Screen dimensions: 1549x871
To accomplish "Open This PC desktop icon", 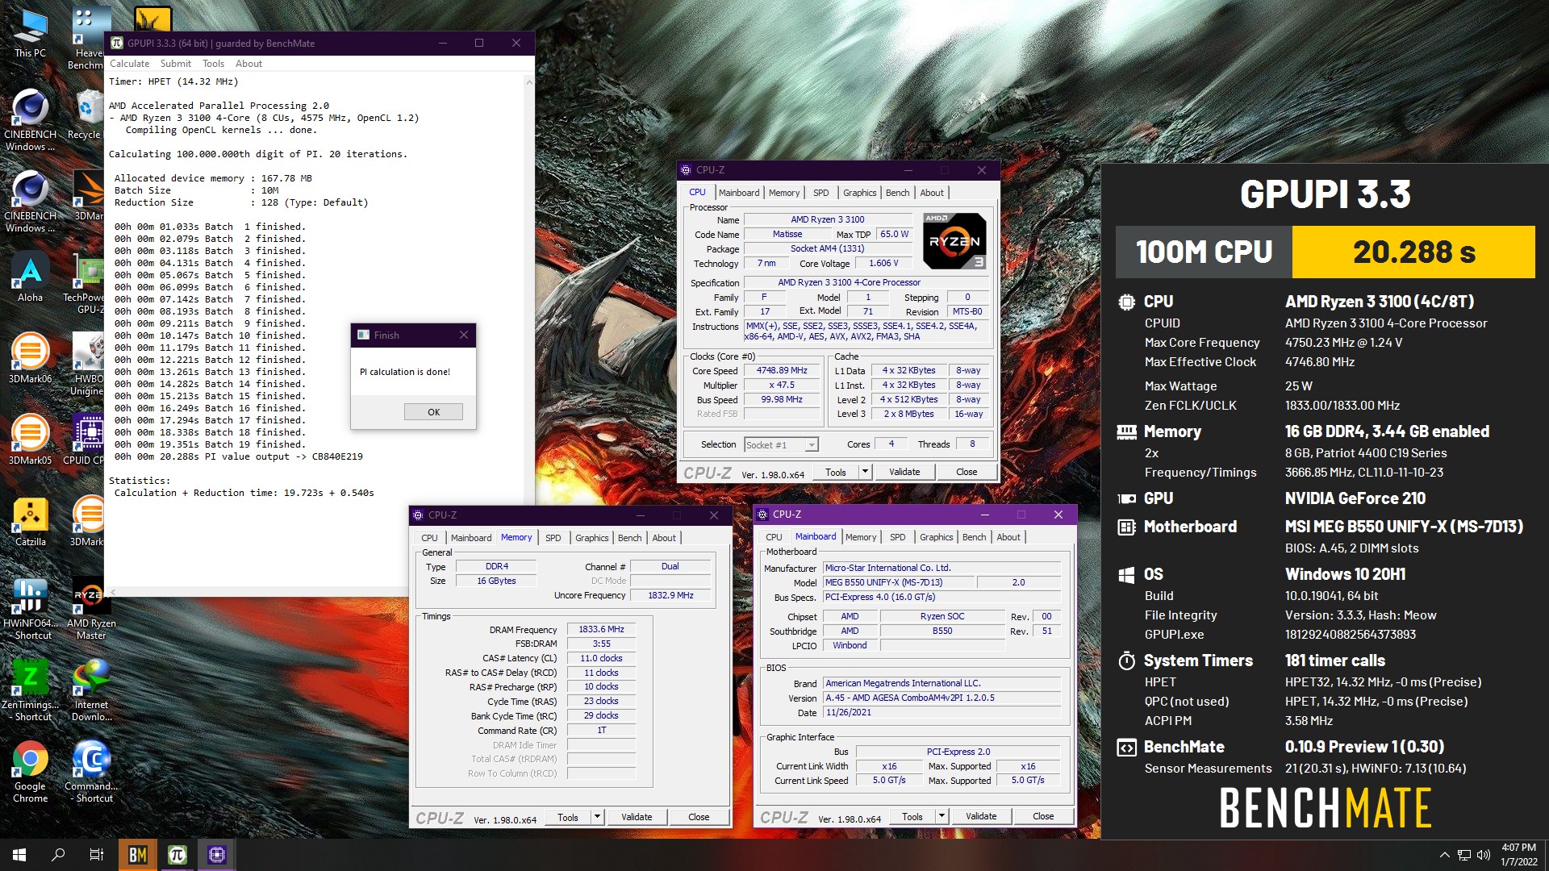I will 30,32.
